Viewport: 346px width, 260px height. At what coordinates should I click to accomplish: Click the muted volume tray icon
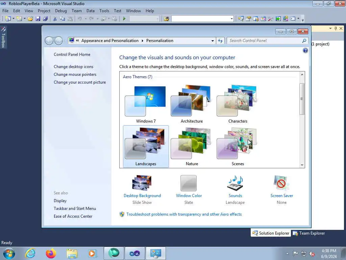[x=312, y=254]
